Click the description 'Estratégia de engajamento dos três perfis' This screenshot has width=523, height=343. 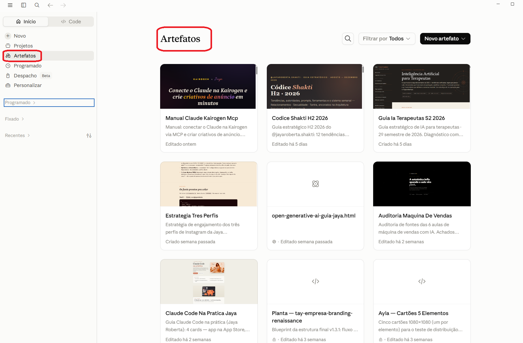coord(202,228)
